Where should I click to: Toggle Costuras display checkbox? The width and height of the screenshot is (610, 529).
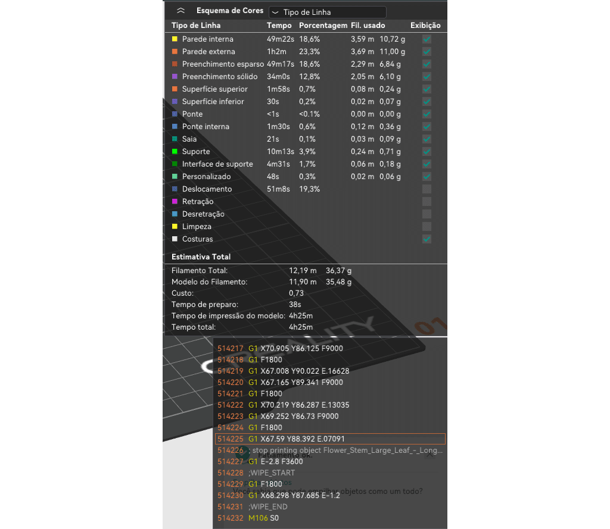[x=427, y=239]
